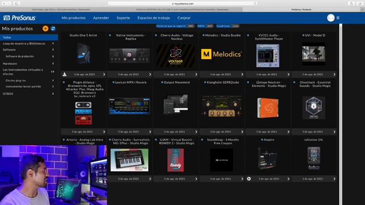Expand UVI Model D card arrow
Screen dimensions: 365x205
(335, 75)
